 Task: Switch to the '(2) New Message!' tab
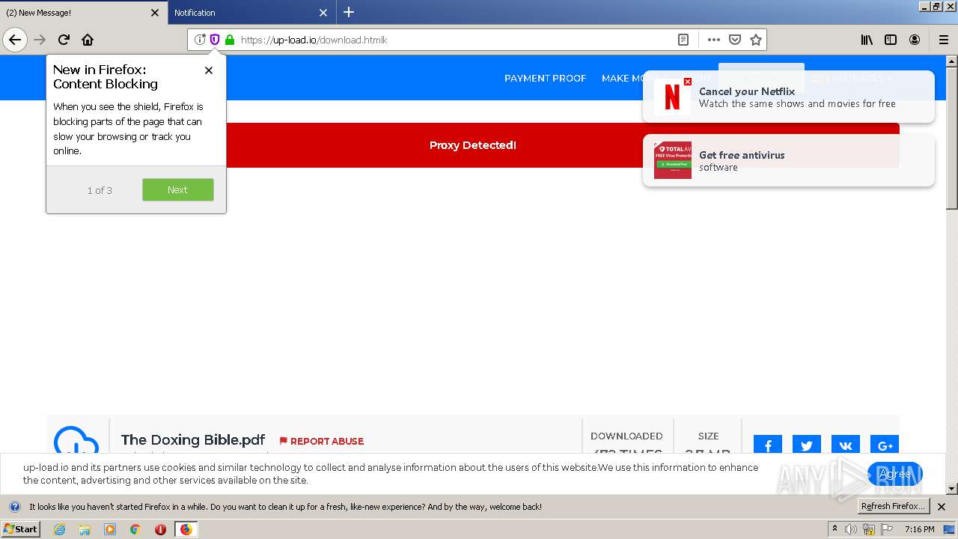pyautogui.click(x=83, y=13)
